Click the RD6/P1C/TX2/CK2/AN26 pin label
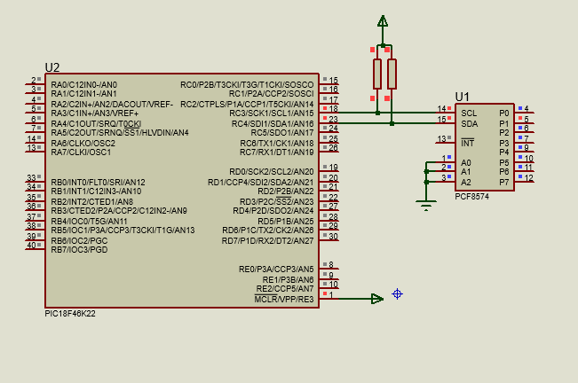 tap(268, 231)
